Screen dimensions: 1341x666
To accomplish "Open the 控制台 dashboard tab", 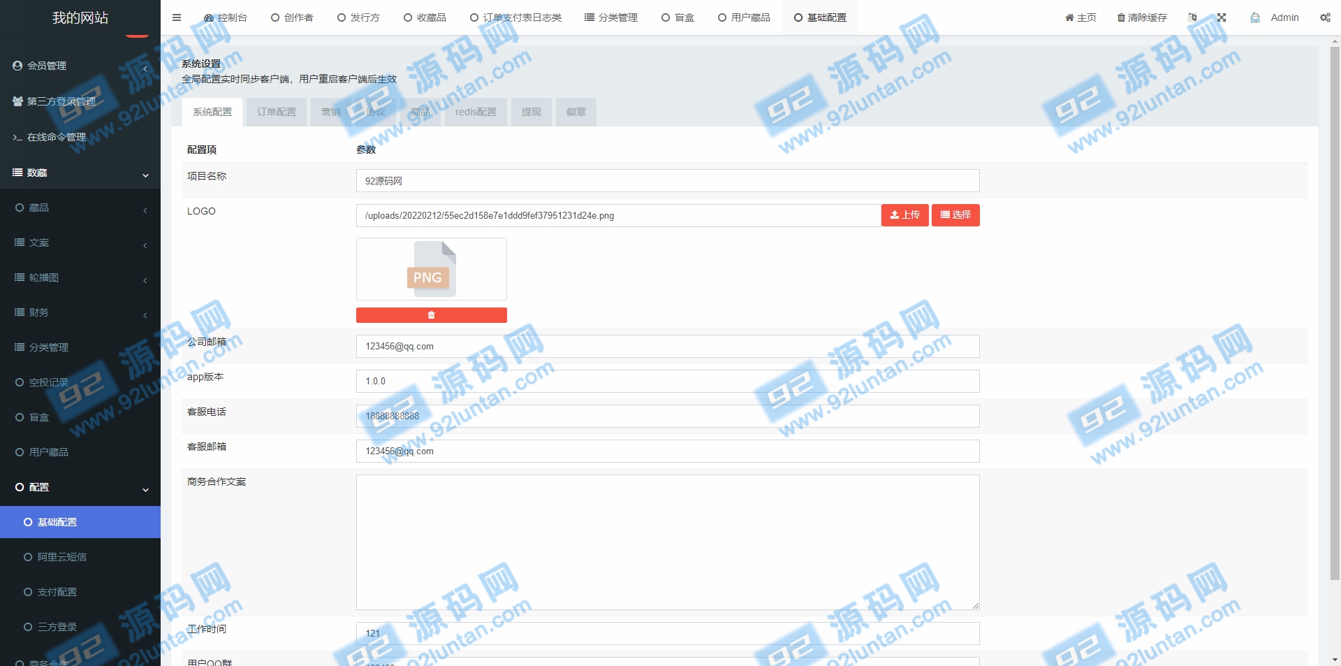I will pyautogui.click(x=226, y=17).
